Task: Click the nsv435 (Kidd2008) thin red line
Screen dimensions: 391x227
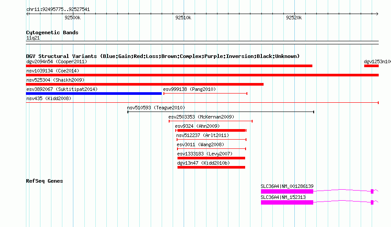Action: (202, 103)
